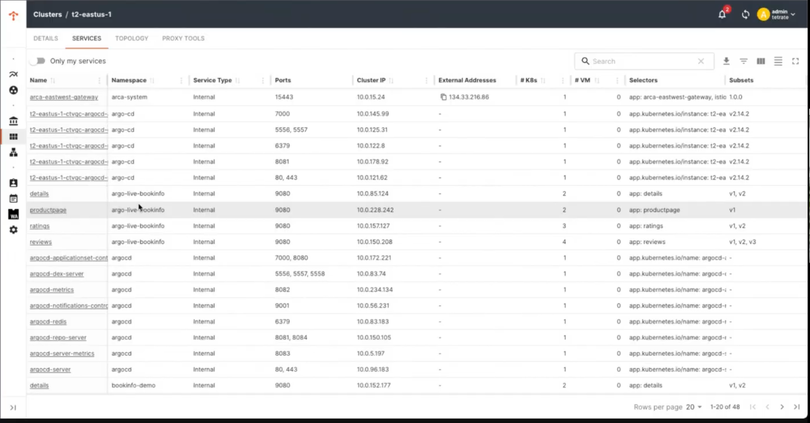Open the hierarchy tree icon in sidebar
Image resolution: width=810 pixels, height=423 pixels.
click(14, 152)
